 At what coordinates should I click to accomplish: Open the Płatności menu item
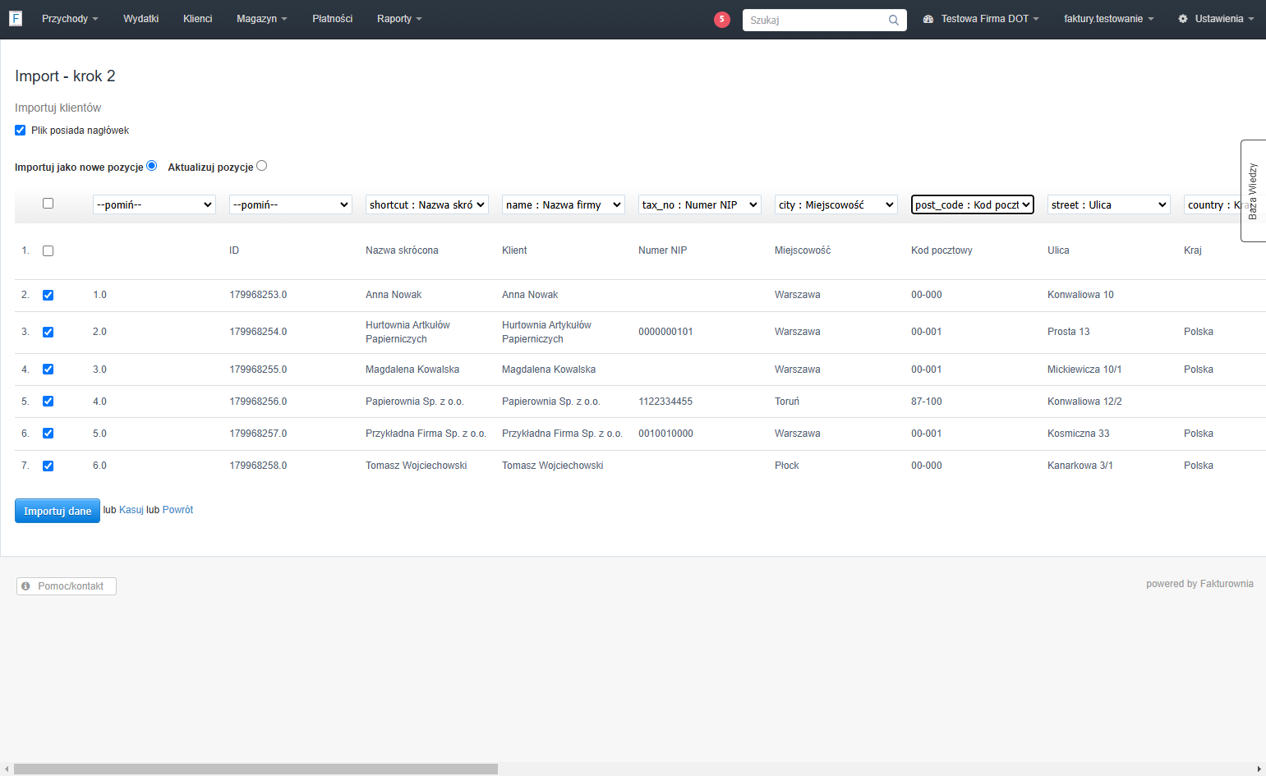pos(333,19)
